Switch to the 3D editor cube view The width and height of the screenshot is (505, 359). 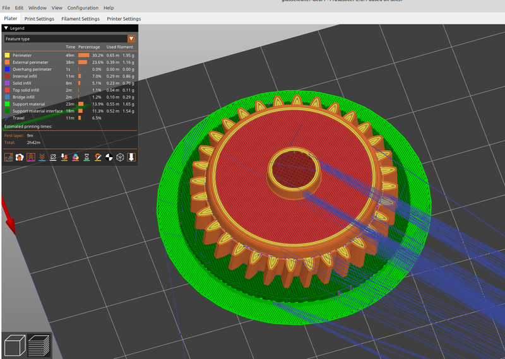click(x=14, y=345)
